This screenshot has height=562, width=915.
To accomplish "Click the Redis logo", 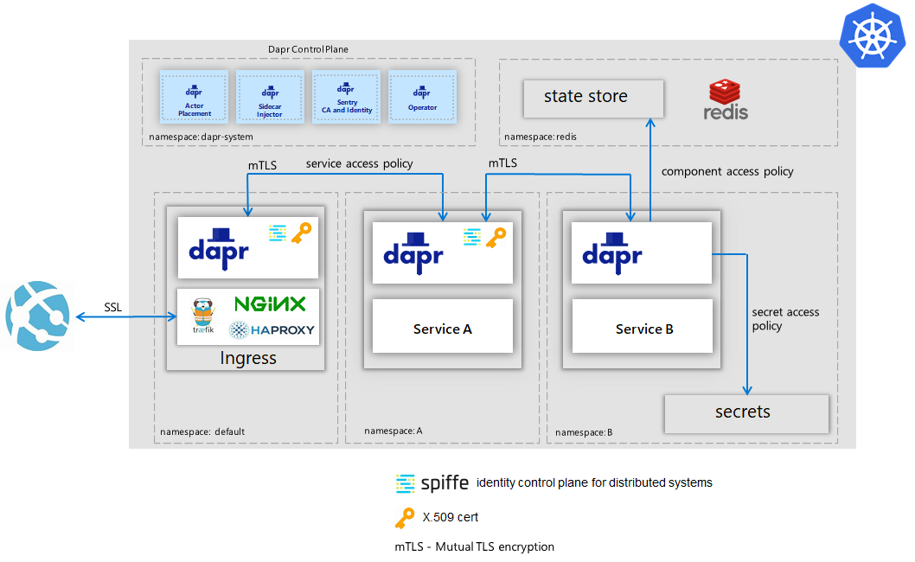I will pos(726,99).
